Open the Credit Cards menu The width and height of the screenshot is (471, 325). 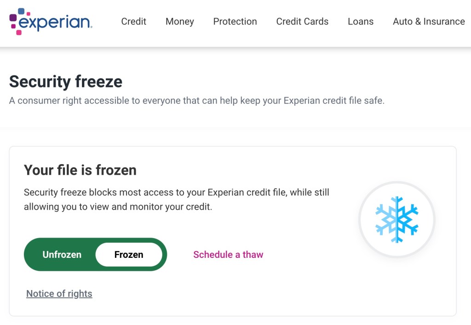(302, 22)
